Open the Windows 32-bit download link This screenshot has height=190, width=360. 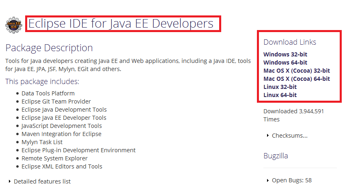tap(285, 54)
